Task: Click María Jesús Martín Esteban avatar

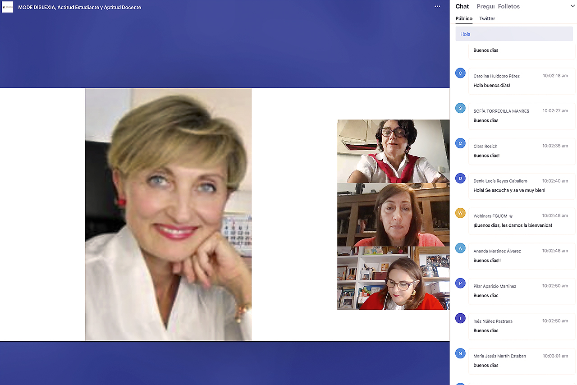Action: [460, 353]
